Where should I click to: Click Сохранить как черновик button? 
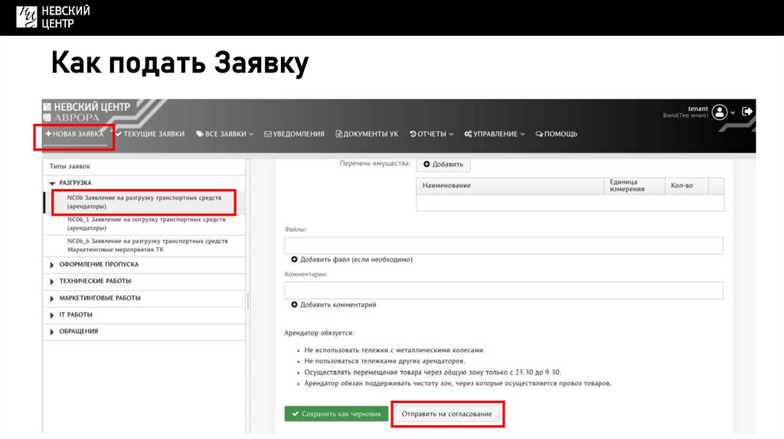336,414
